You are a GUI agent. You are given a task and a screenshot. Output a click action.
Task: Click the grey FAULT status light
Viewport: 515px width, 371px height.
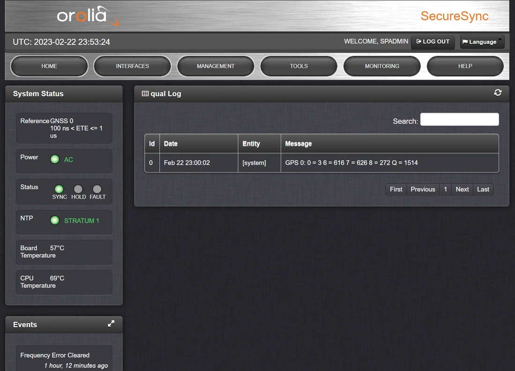pos(97,189)
